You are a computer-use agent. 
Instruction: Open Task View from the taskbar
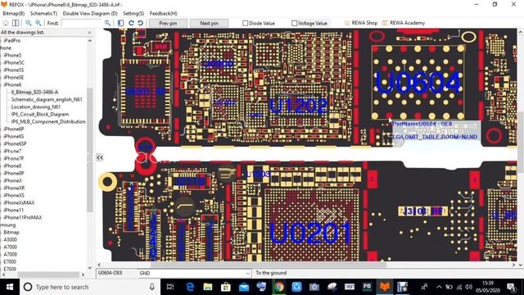point(170,287)
